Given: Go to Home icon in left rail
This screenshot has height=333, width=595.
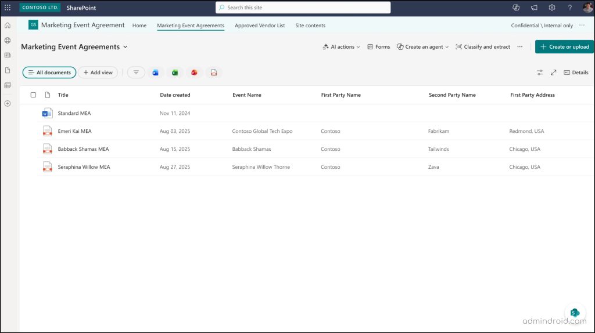Looking at the screenshot, I should point(8,26).
